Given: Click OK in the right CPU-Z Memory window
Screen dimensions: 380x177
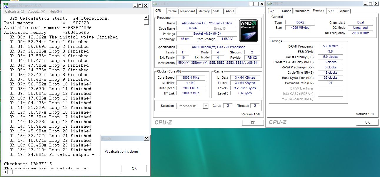Looking at the screenshot, I should [367, 122].
